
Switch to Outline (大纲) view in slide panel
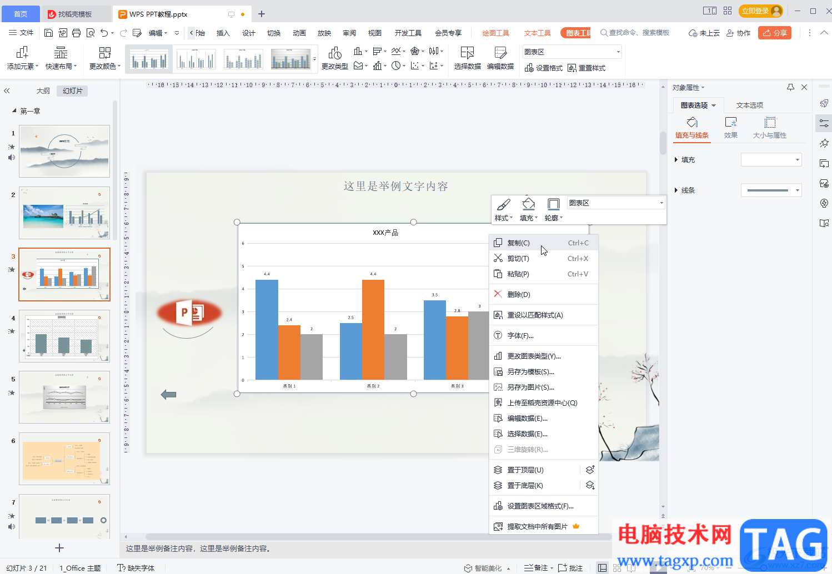click(43, 90)
